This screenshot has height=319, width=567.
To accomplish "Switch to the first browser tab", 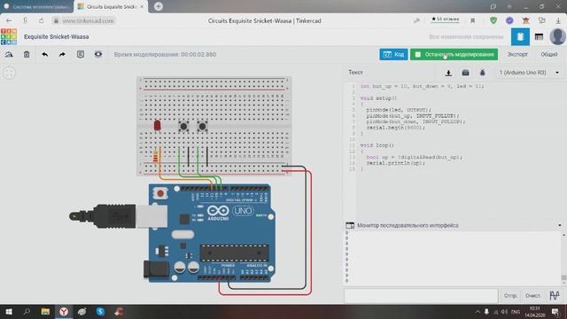I will click(36, 6).
